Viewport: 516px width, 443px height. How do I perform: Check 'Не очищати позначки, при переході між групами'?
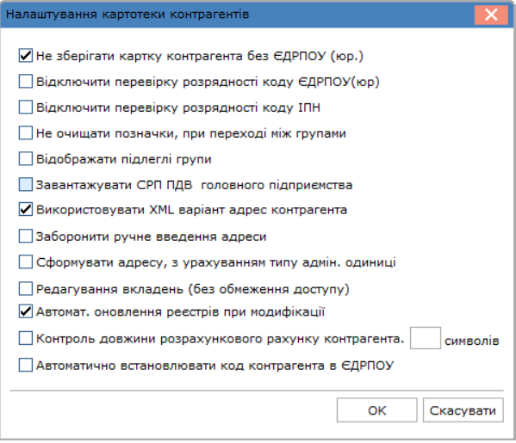click(26, 133)
